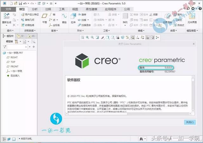Open model tree settings hammer icon
Screen dimensions: 203x143
pos(16,42)
